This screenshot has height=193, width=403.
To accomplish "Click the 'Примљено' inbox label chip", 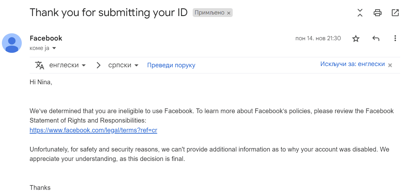I will [x=209, y=13].
